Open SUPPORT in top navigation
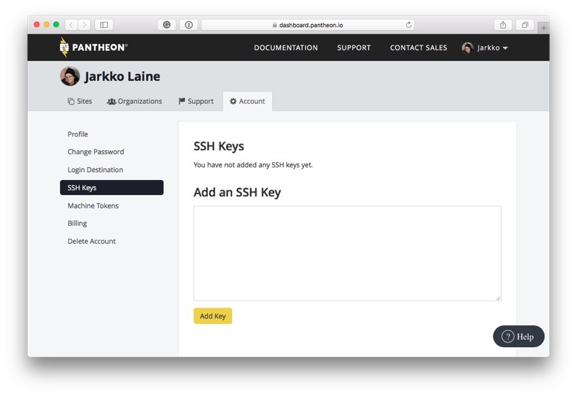 point(354,48)
